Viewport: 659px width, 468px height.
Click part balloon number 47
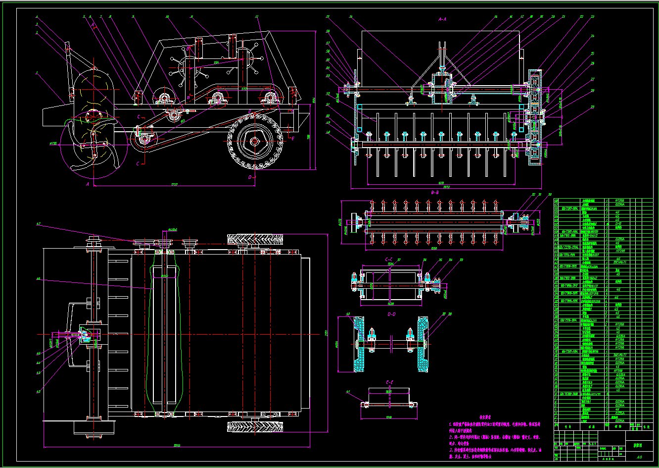coord(39,224)
